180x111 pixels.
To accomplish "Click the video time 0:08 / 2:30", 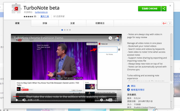I will point(33,100).
